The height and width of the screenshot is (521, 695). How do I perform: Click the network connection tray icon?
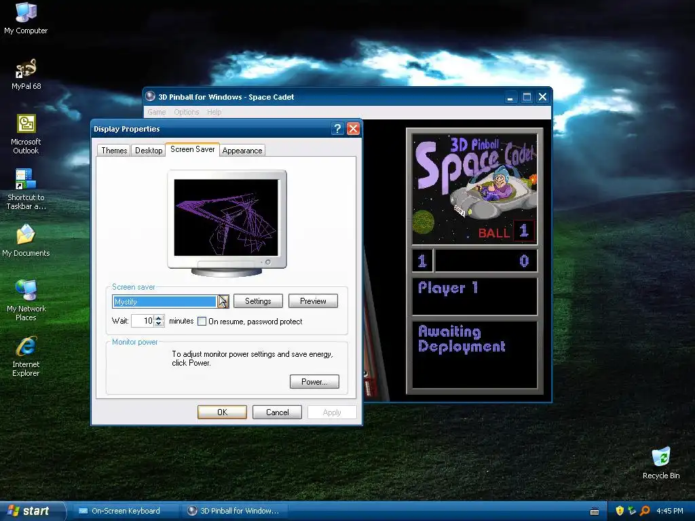coord(632,511)
